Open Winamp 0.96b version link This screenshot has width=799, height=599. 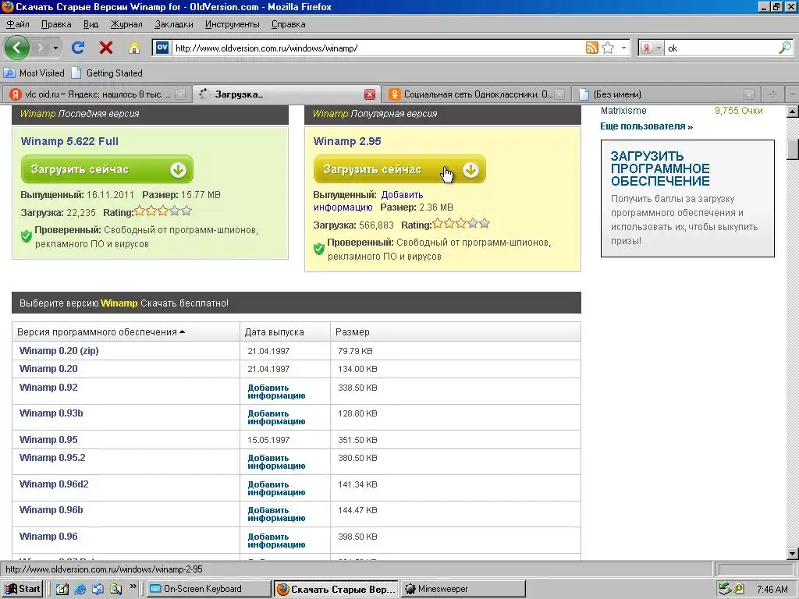point(51,509)
